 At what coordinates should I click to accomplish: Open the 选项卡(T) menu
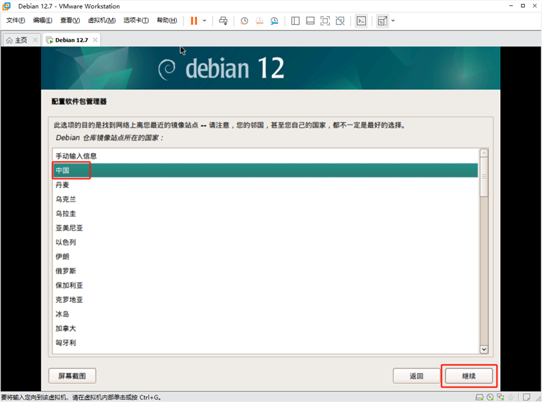click(136, 21)
